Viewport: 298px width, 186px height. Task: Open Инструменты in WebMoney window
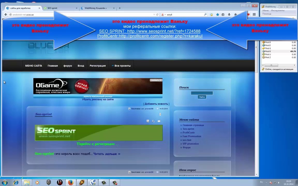(278, 10)
